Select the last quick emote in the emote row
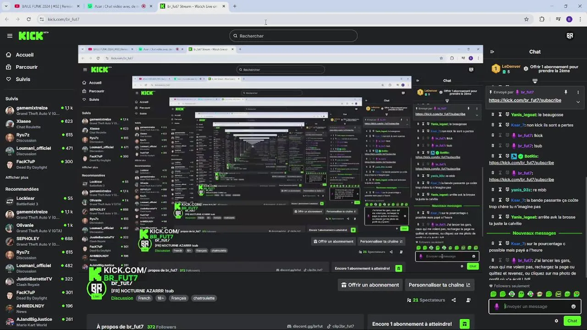This screenshot has width=587, height=330. [x=576, y=294]
